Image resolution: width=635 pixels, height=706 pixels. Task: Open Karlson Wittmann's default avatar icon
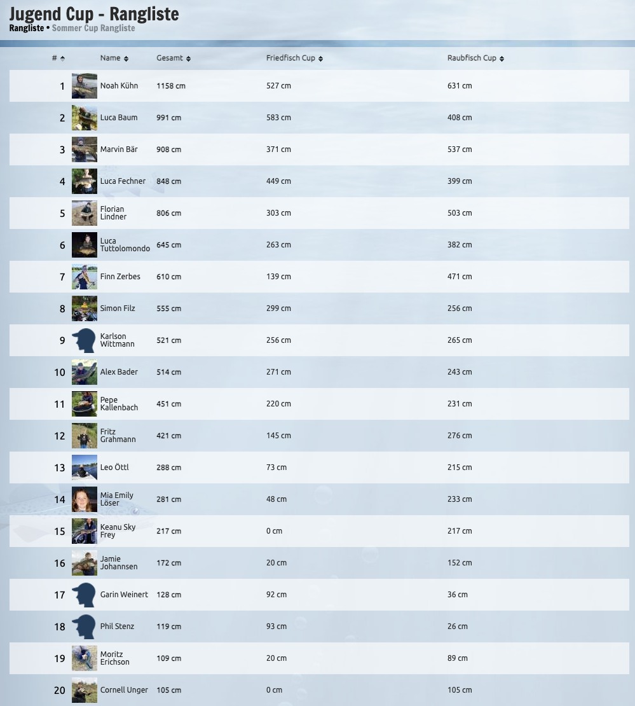(84, 340)
